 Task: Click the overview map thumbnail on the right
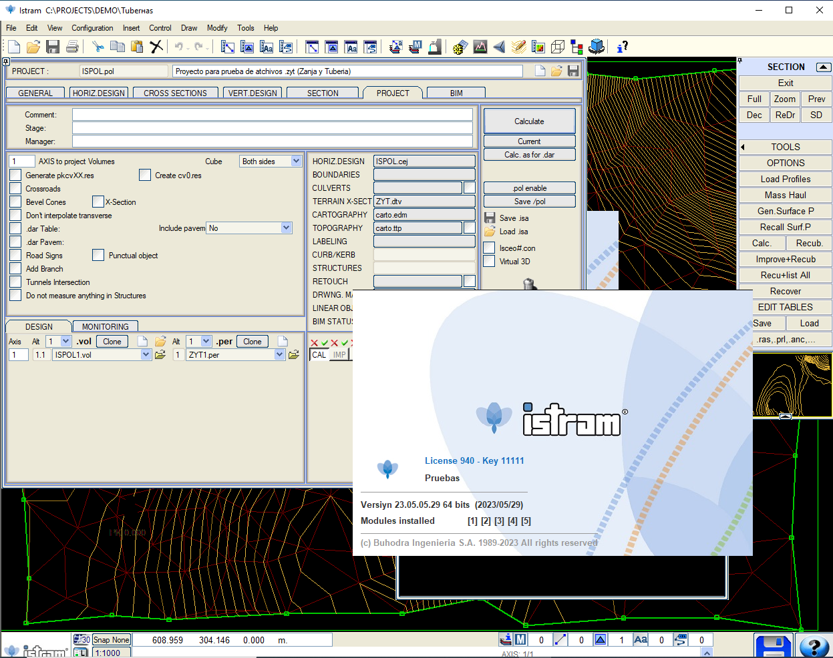(x=792, y=385)
